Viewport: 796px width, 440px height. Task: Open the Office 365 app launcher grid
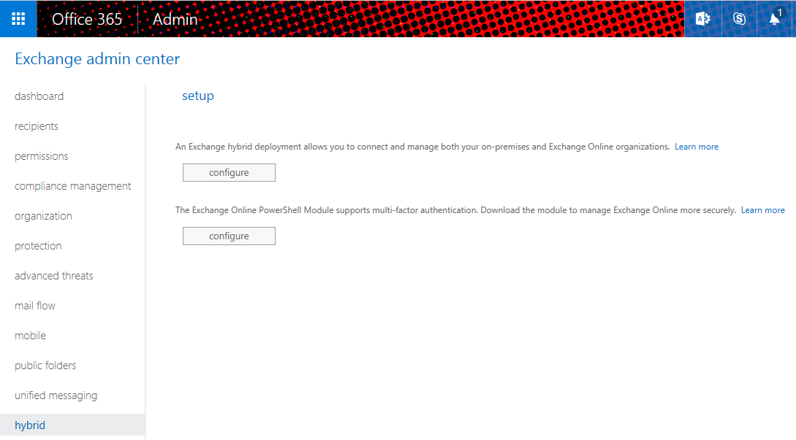(18, 18)
